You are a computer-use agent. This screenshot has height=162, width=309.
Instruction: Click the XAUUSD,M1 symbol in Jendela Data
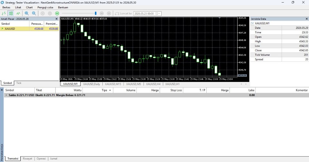[262, 23]
